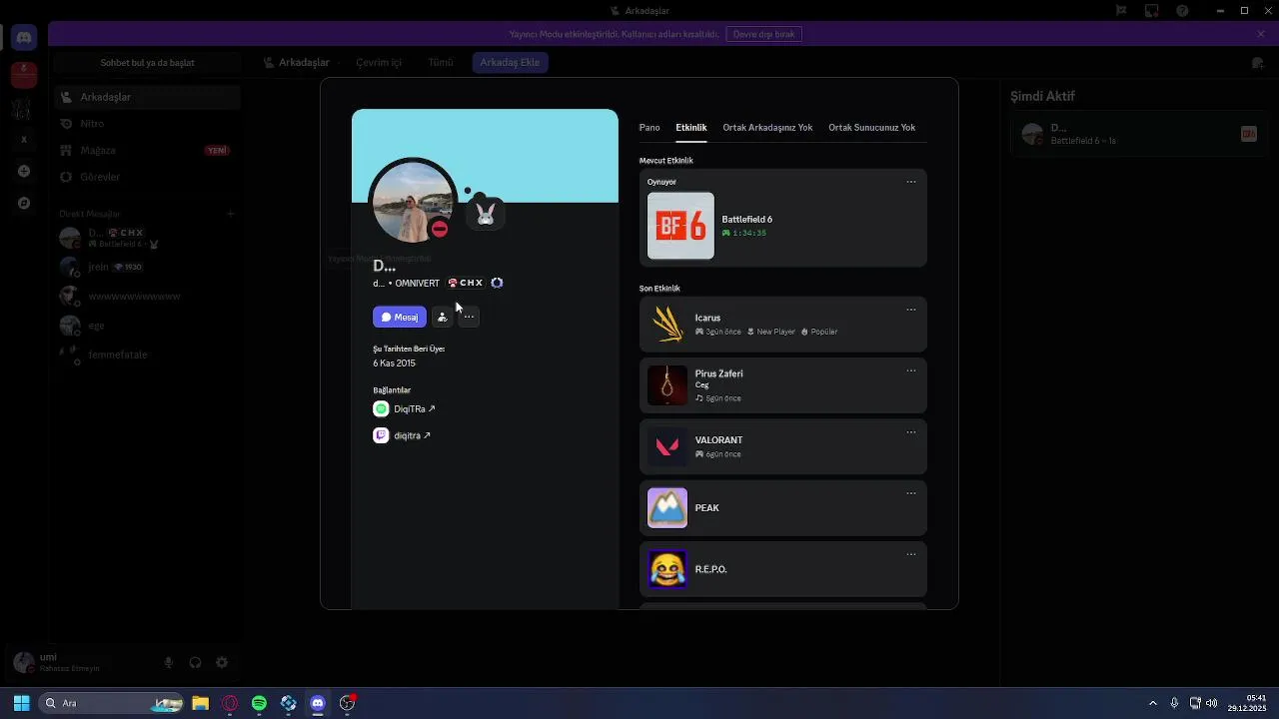Click the add server plus icon
Screen dimensions: 1279x719
(24, 172)
